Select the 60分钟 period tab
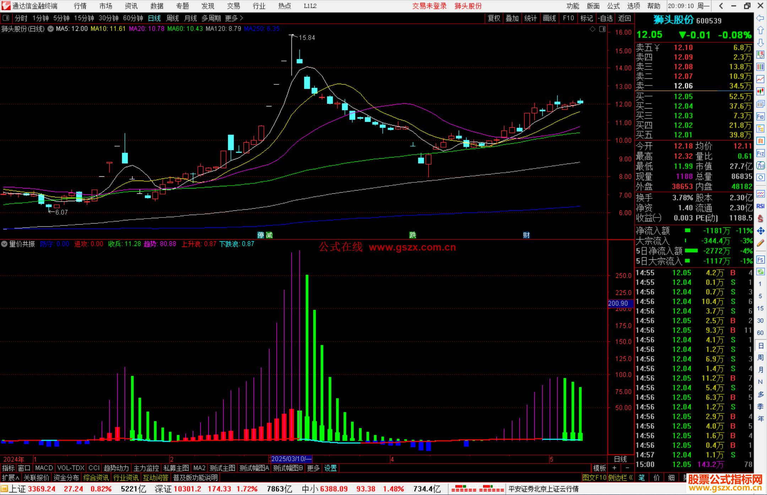Image resolution: width=767 pixels, height=495 pixels. (133, 18)
